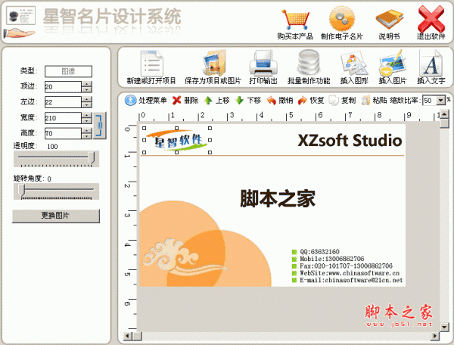
Task: Toggle the width-height aspect ratio lock
Action: point(100,126)
